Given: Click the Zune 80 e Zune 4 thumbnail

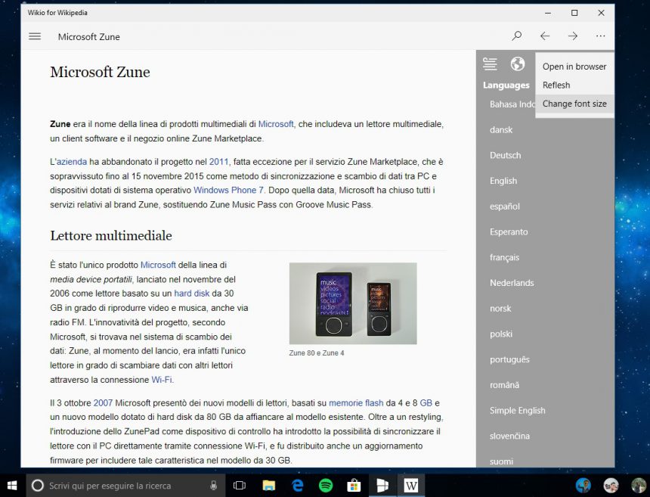Looking at the screenshot, I should click(352, 303).
